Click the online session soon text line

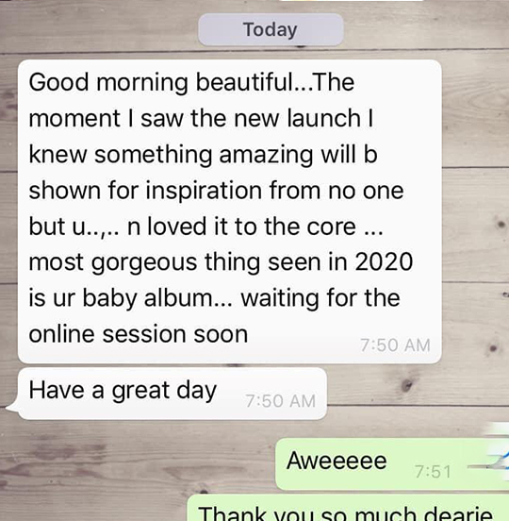139,334
